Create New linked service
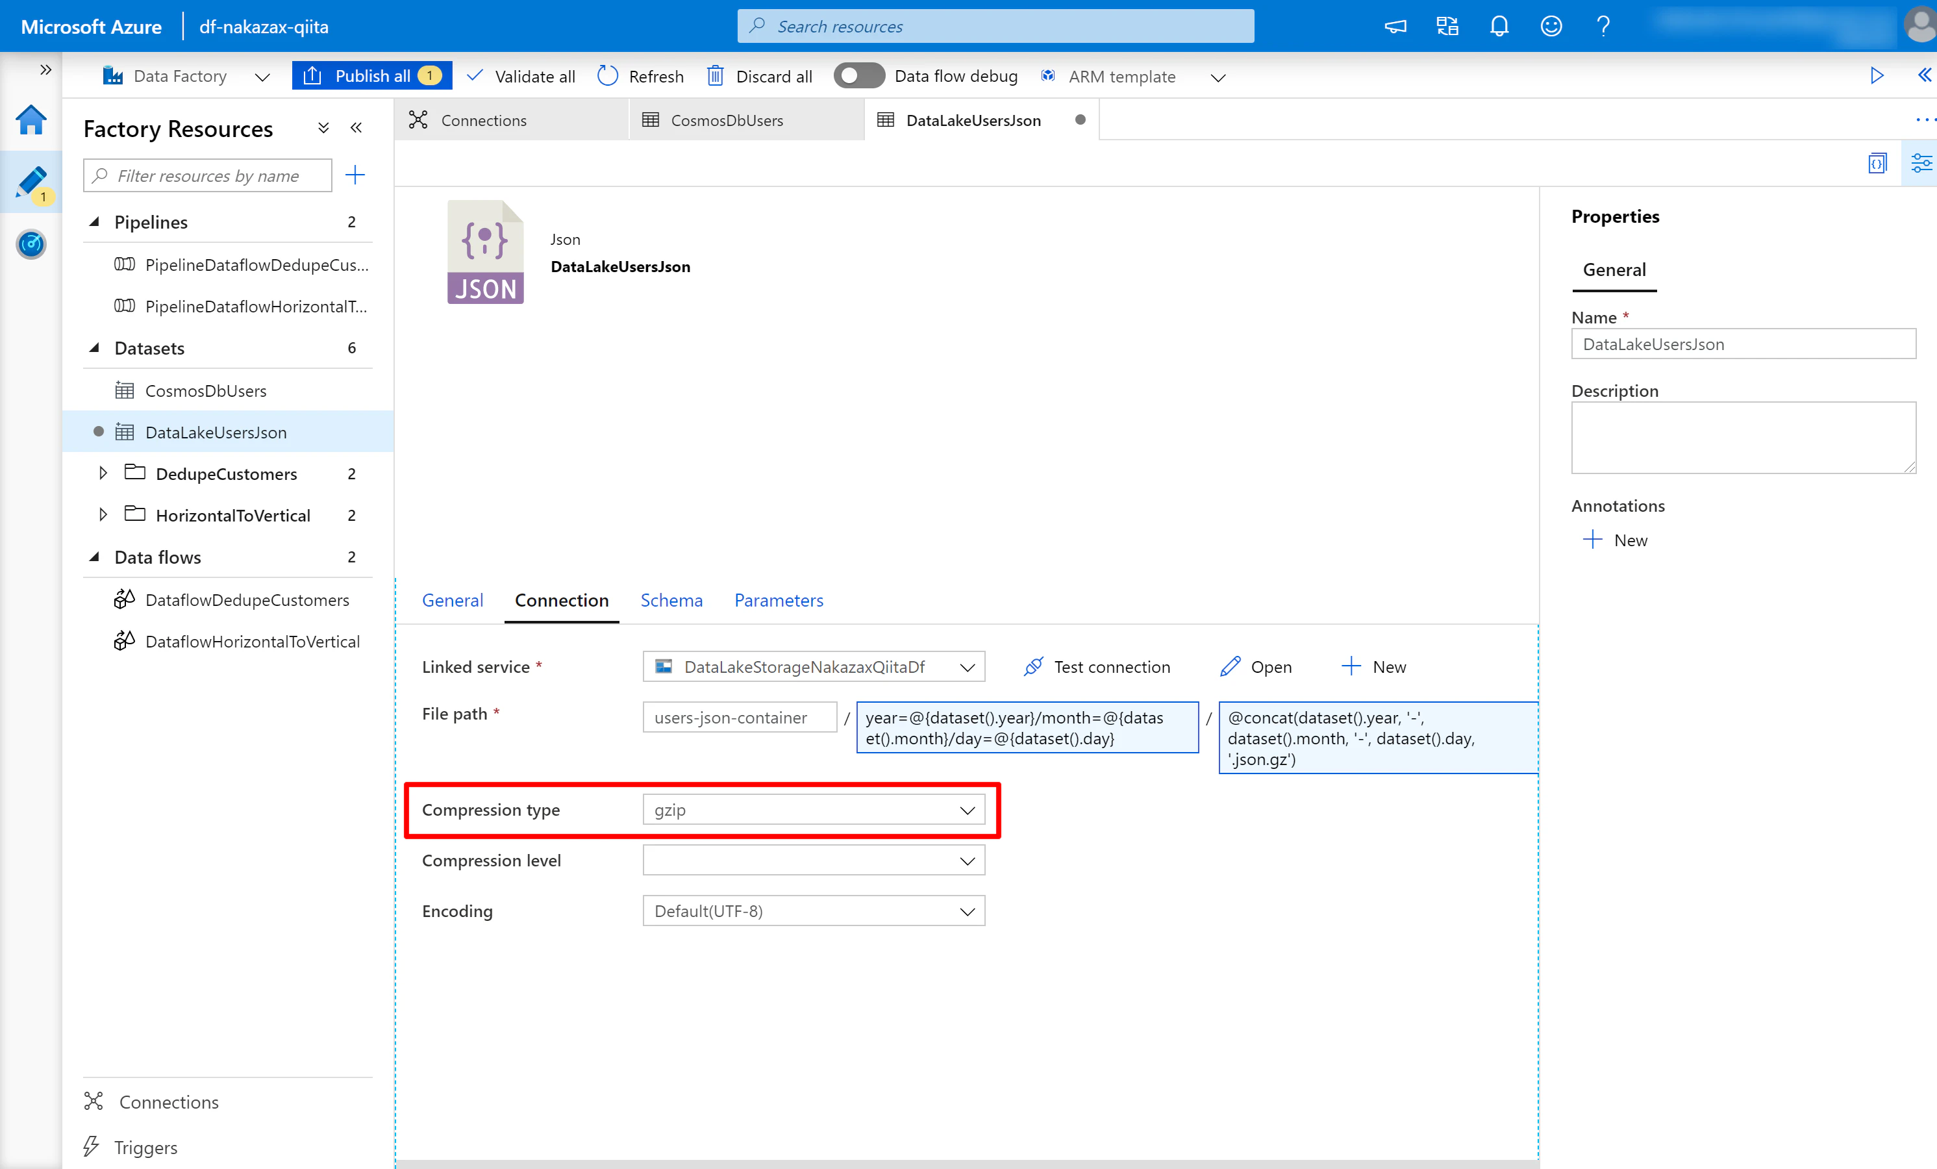The image size is (1937, 1169). click(1373, 666)
